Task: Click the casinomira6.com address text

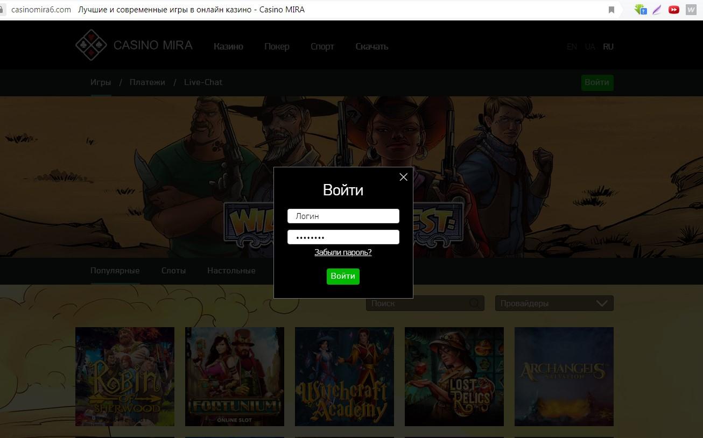Action: (41, 10)
